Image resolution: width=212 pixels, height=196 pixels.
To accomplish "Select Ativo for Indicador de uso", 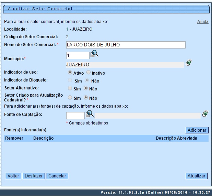I will (70, 73).
